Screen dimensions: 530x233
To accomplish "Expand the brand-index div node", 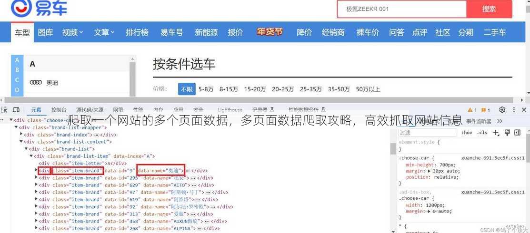I will coord(21,135).
